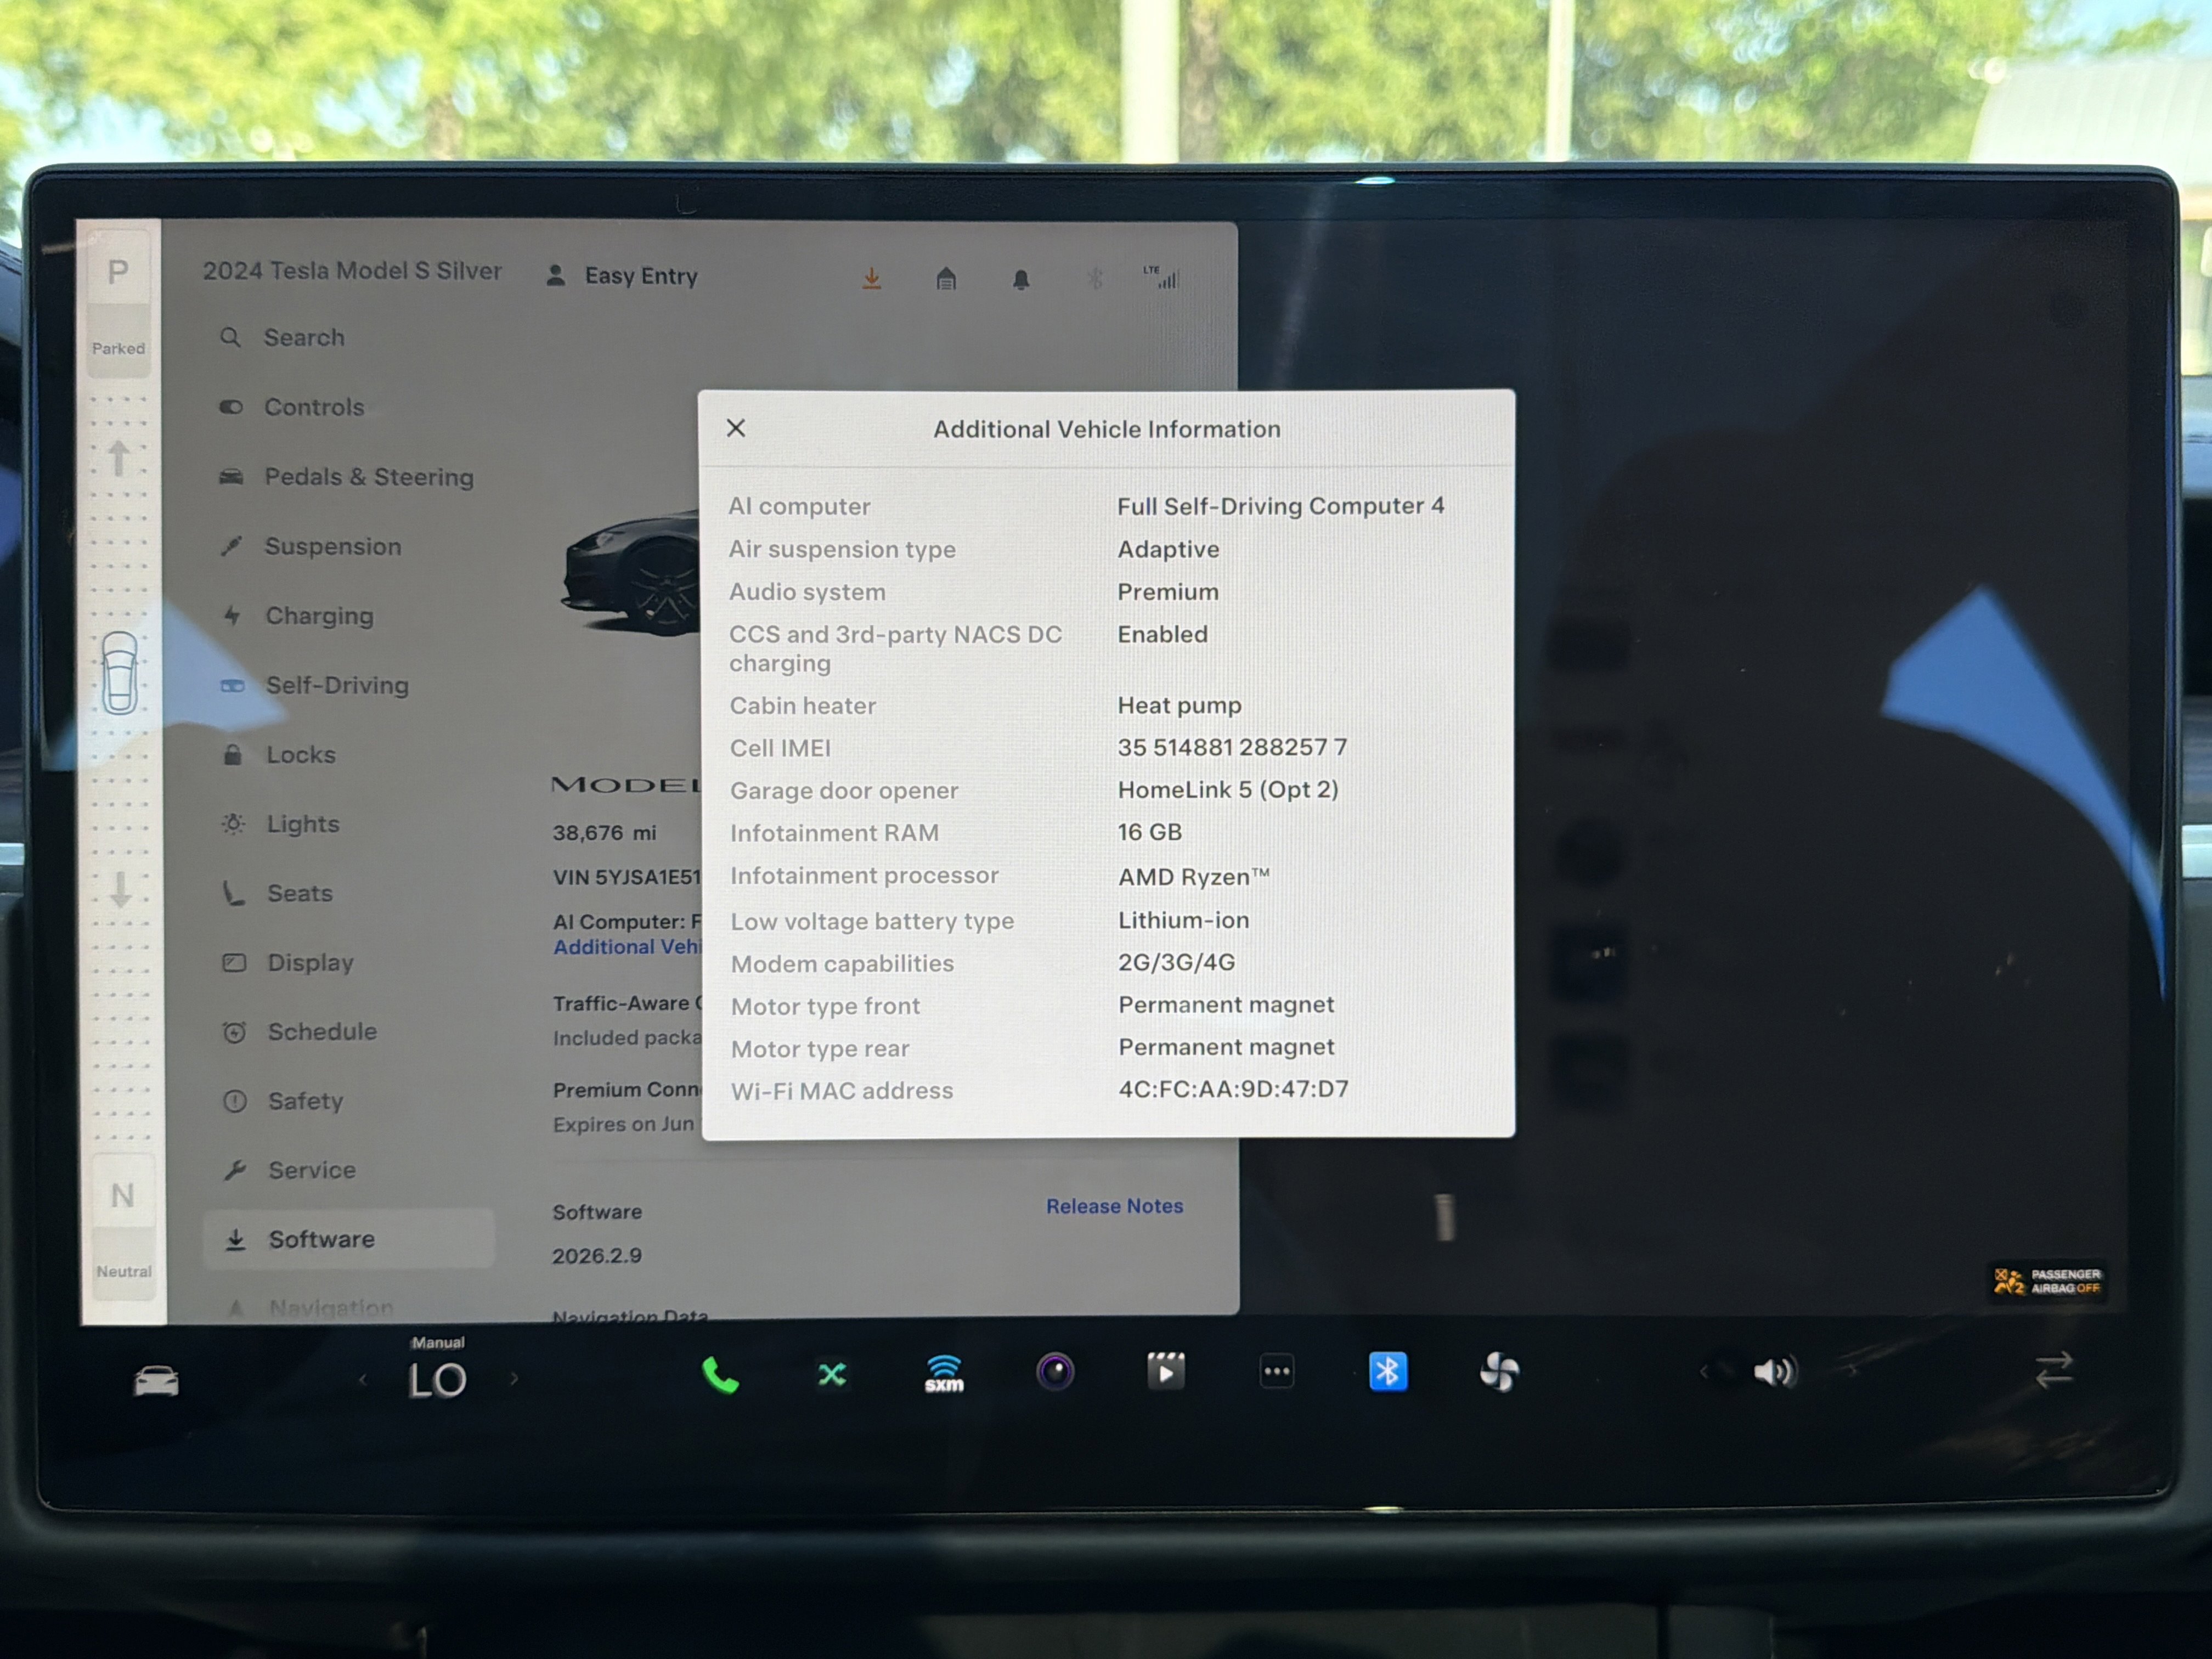Tap the vehicle name '2024 Tesla Model S Silver'

click(x=352, y=271)
